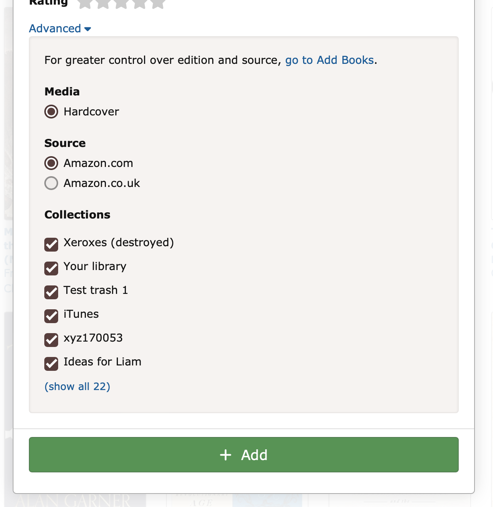This screenshot has height=507, width=493.
Task: Click the plus icon on the Add button
Action: (x=225, y=455)
